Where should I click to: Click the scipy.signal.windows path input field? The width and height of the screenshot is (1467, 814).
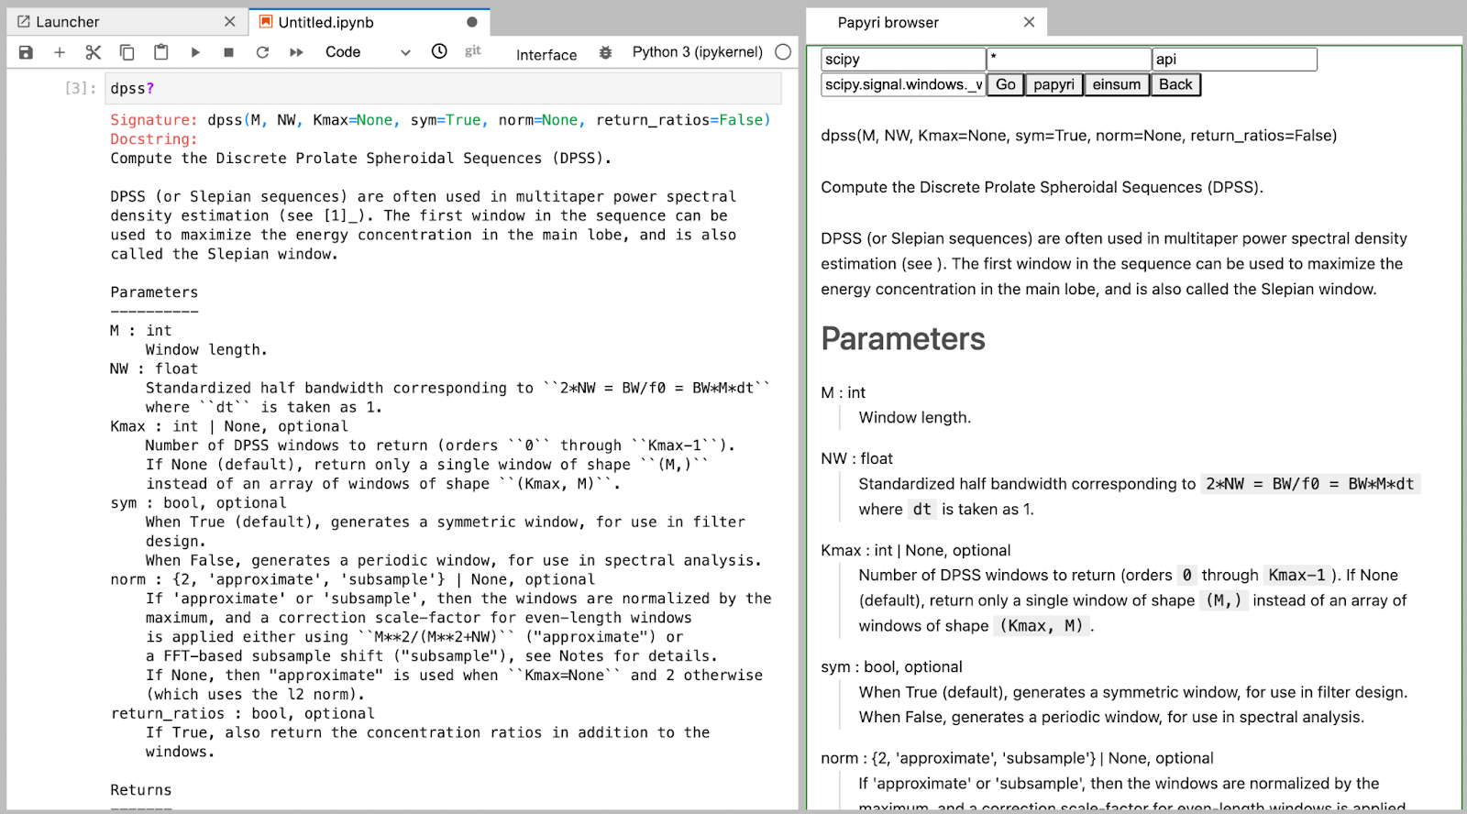tap(903, 84)
